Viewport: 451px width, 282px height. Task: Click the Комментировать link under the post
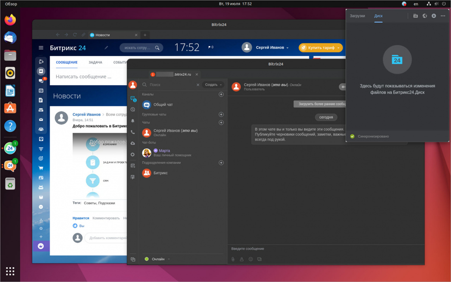106,218
